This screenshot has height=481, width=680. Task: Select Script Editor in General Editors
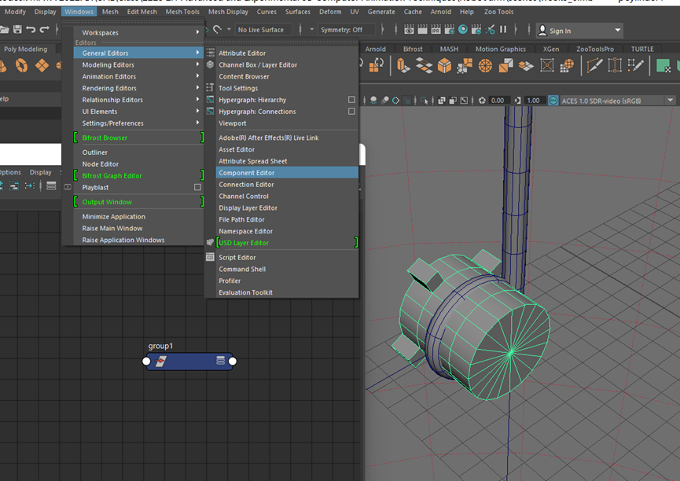287,257
